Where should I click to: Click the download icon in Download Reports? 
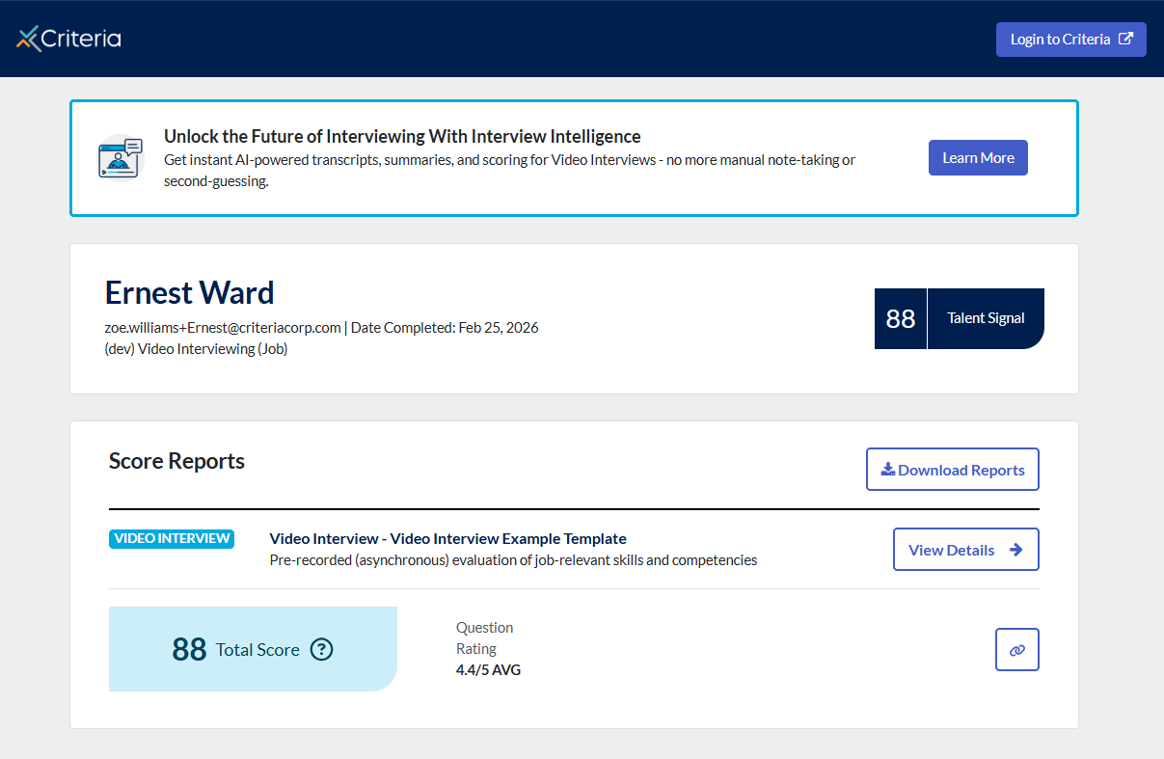point(887,470)
